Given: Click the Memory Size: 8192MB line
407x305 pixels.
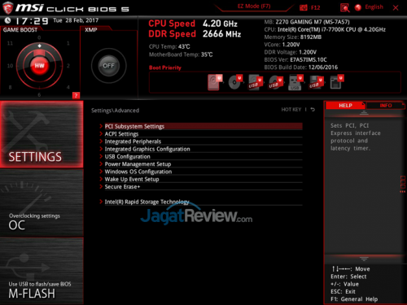Looking at the screenshot, I should click(x=293, y=37).
